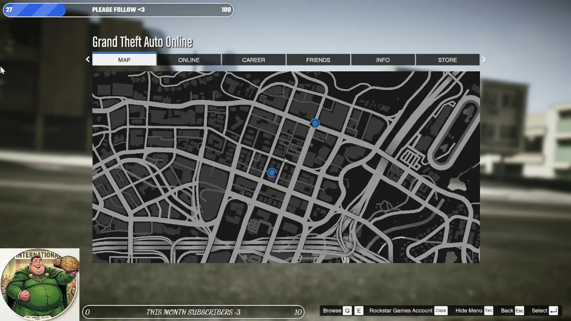Click the Rockstar Games Account label
This screenshot has width=571, height=321.
coord(401,311)
